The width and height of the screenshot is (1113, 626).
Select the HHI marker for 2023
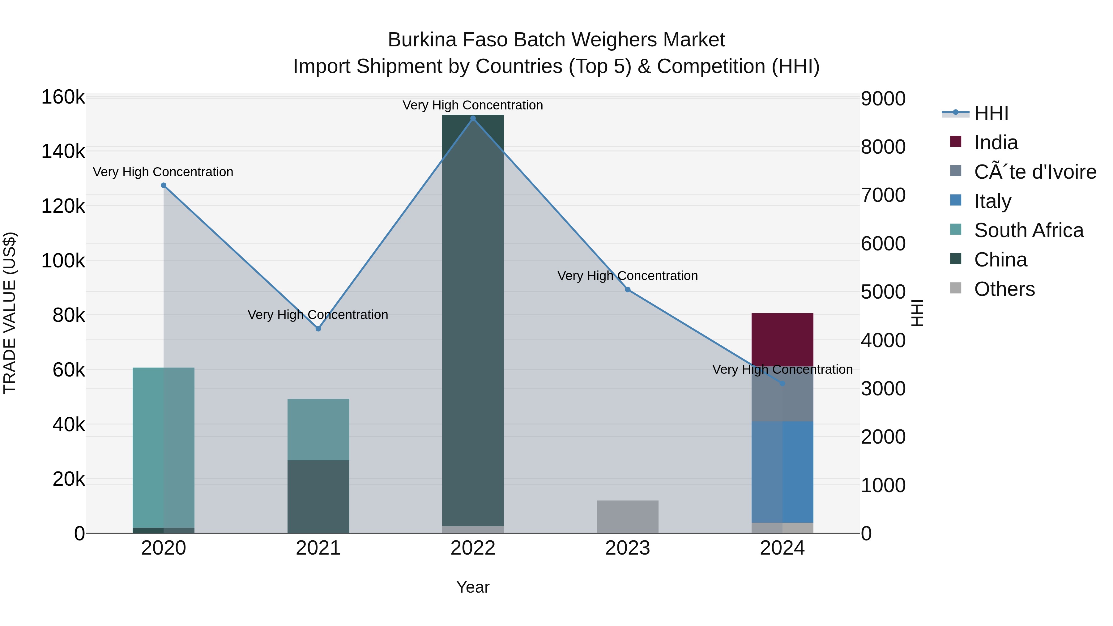click(x=628, y=289)
